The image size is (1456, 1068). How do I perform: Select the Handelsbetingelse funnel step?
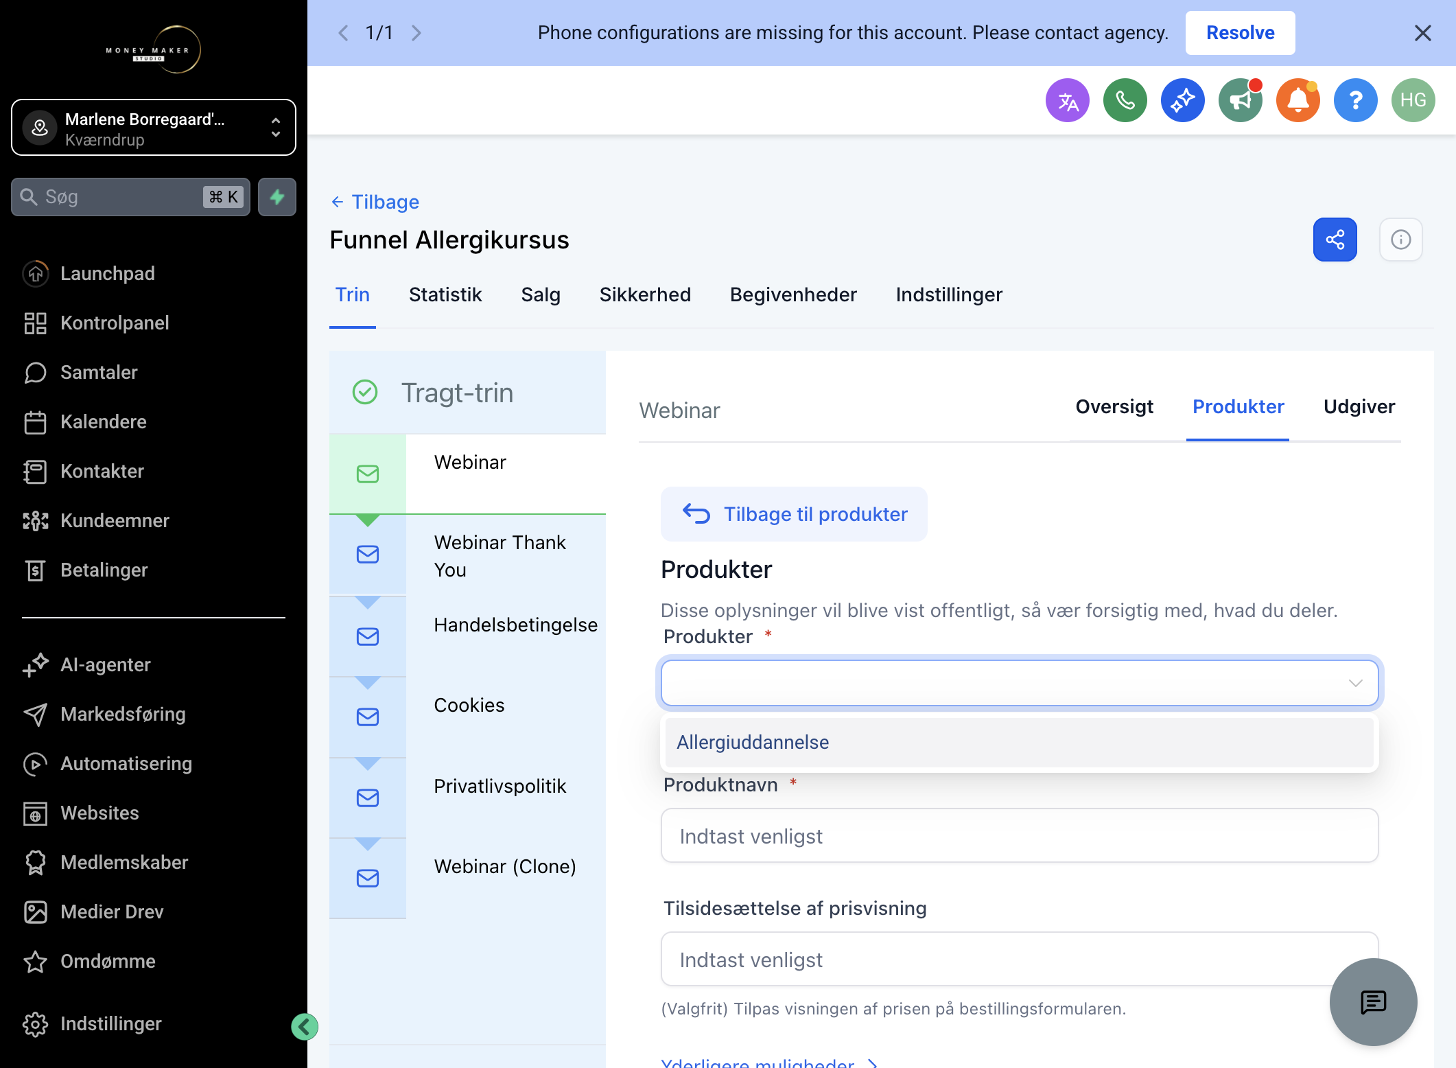click(x=467, y=636)
